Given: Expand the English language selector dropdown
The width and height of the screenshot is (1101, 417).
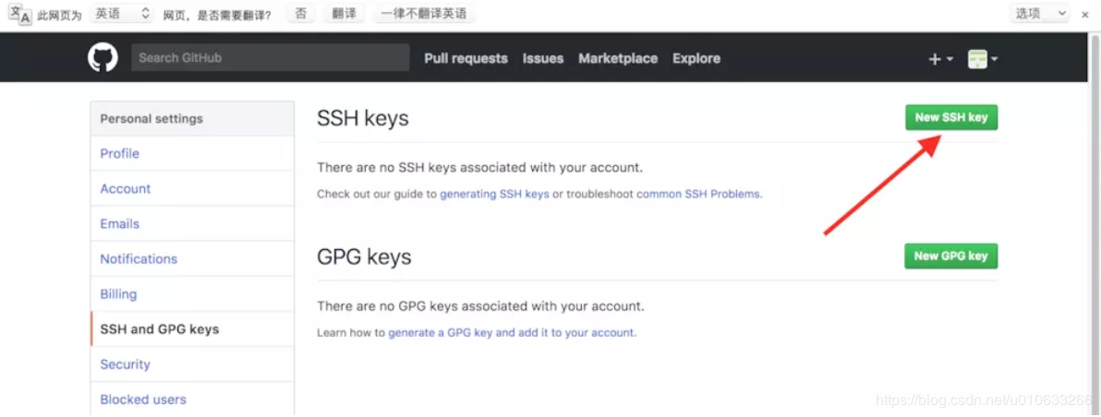Looking at the screenshot, I should coord(122,13).
